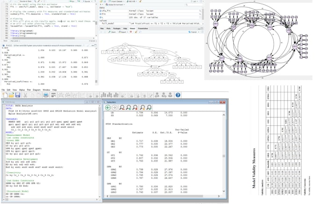Screen dimensions: 318x204
Task: Click the green back arrow in Mplus output viewer
Action: click(x=108, y=108)
